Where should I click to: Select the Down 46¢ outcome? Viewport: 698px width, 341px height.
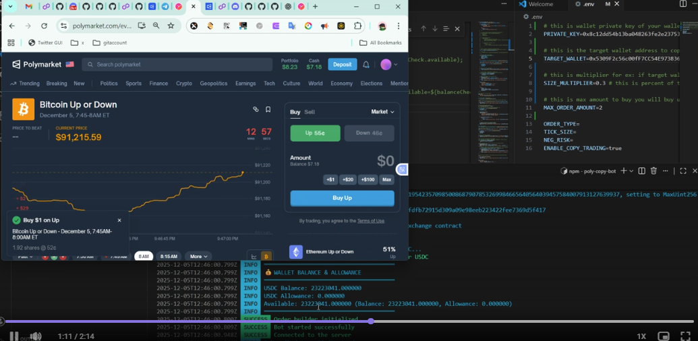369,133
